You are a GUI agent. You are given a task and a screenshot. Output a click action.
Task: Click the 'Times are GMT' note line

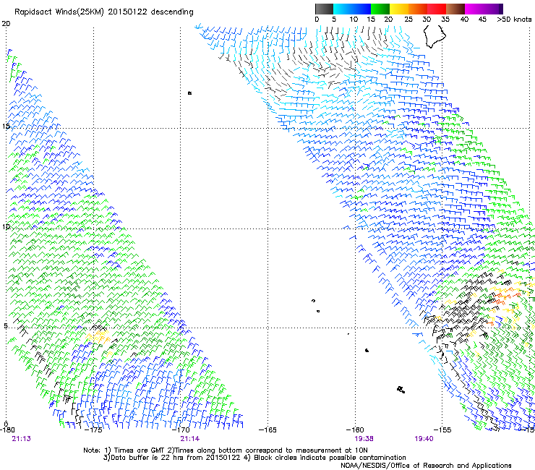[x=226, y=450]
